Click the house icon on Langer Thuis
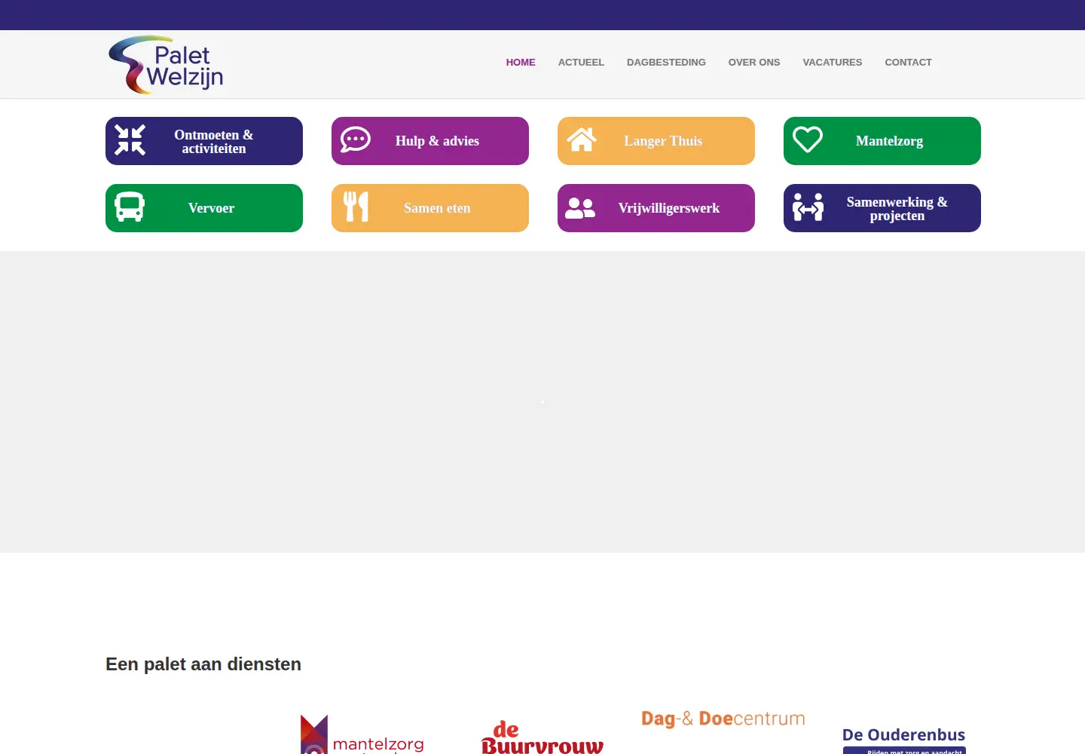The width and height of the screenshot is (1085, 754). (x=582, y=139)
